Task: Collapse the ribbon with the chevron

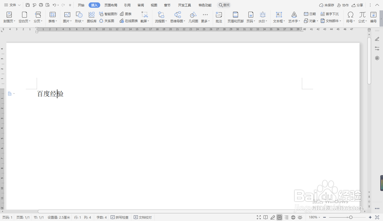Action: click(377, 5)
